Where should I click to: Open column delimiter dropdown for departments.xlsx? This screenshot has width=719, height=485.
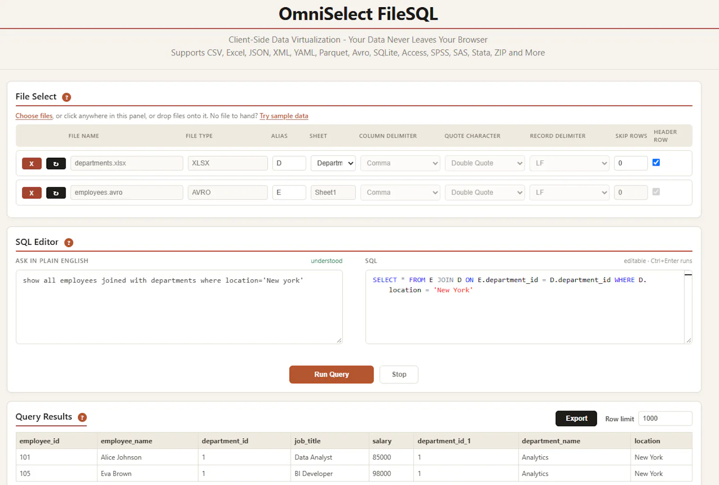coord(400,163)
